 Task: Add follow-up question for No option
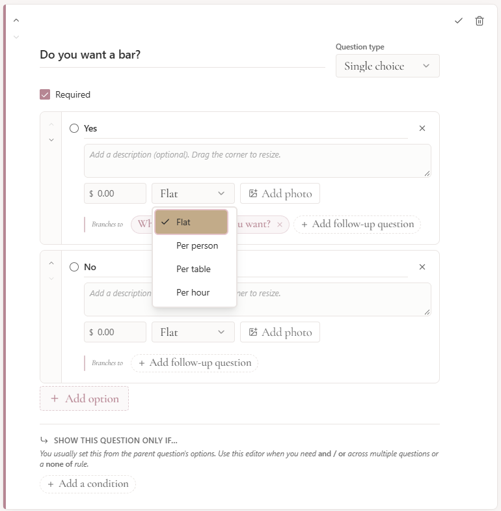[x=195, y=363]
